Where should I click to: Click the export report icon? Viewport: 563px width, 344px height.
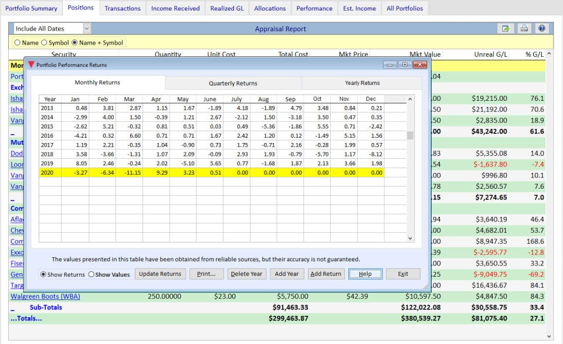[505, 29]
